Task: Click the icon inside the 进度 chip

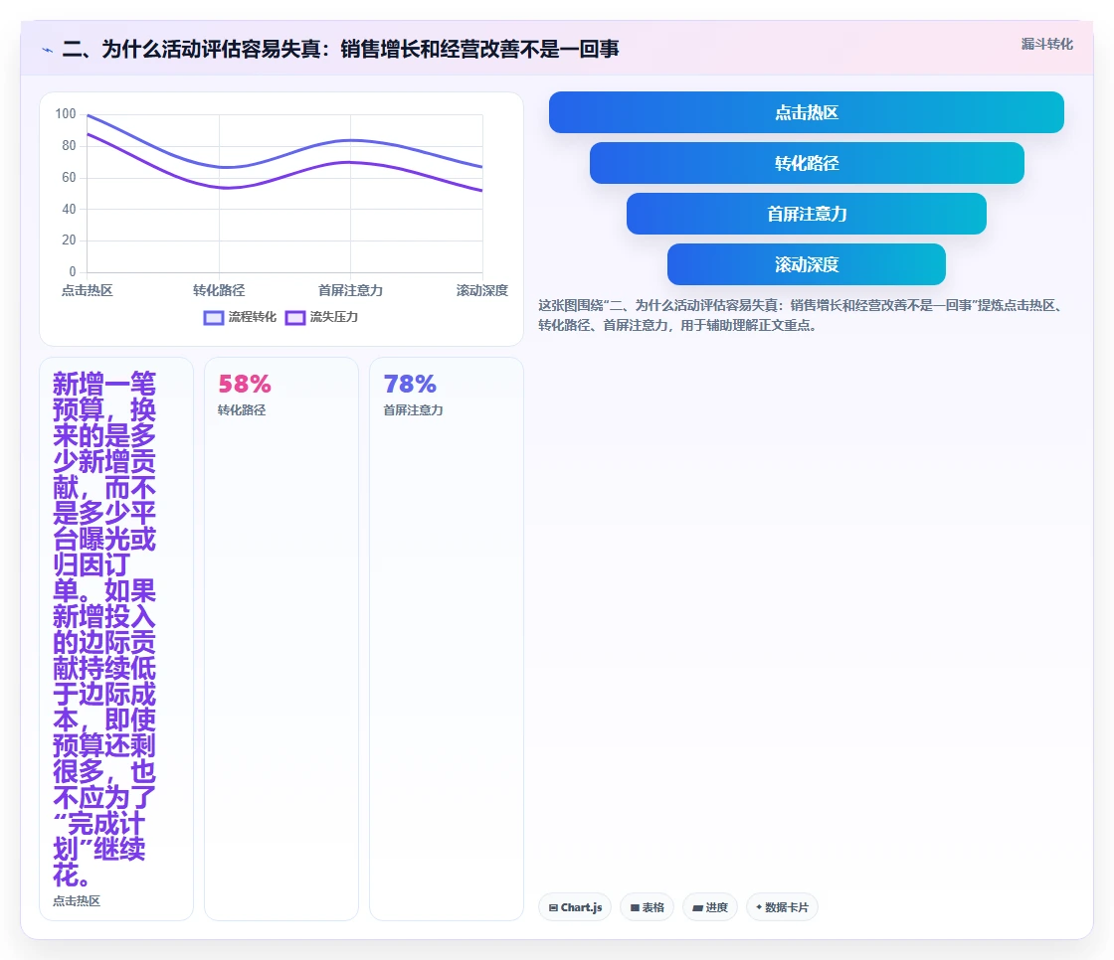Action: pos(697,908)
